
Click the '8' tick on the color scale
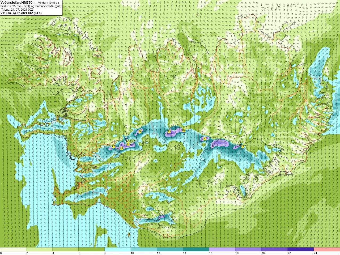[x=105, y=253]
